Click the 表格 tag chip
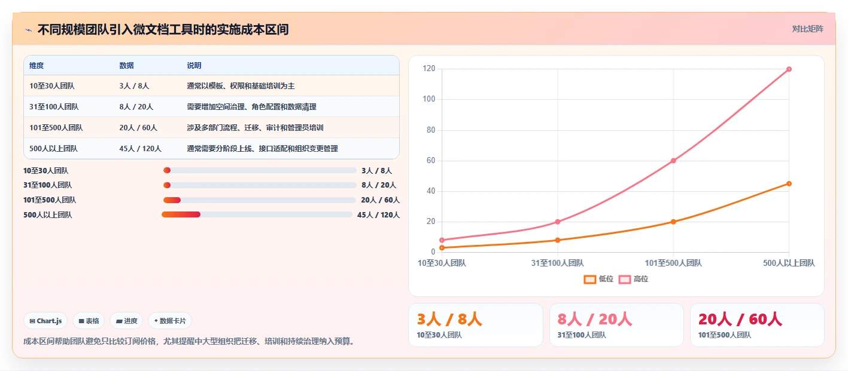 89,321
